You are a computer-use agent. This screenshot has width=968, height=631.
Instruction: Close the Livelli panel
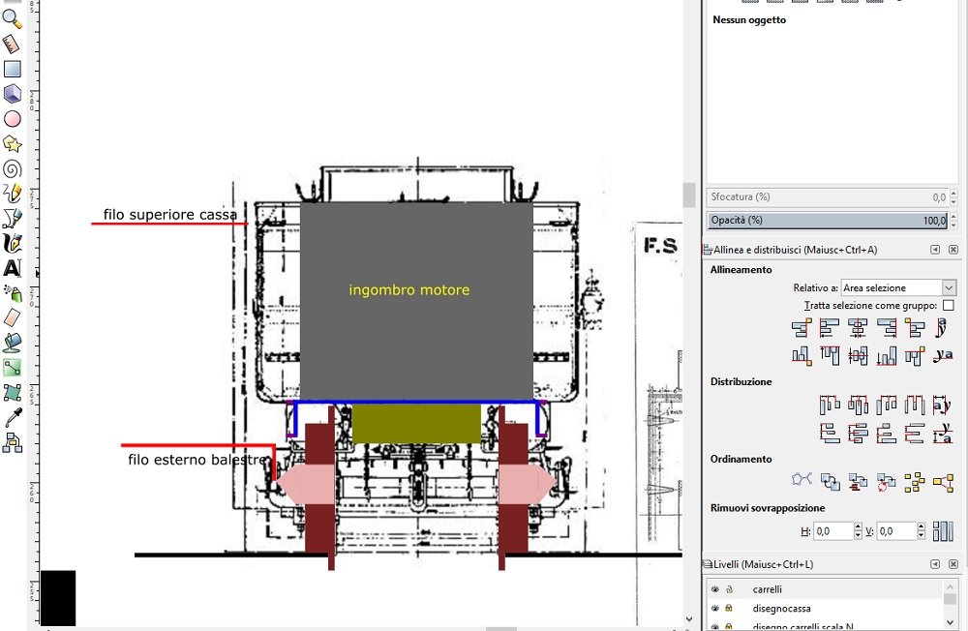pos(953,563)
